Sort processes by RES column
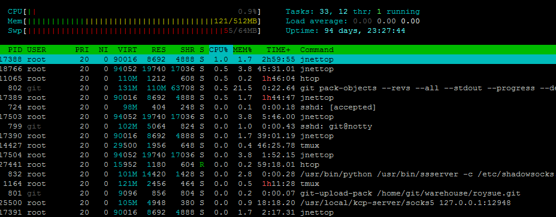This screenshot has height=217, width=556. pyautogui.click(x=158, y=50)
